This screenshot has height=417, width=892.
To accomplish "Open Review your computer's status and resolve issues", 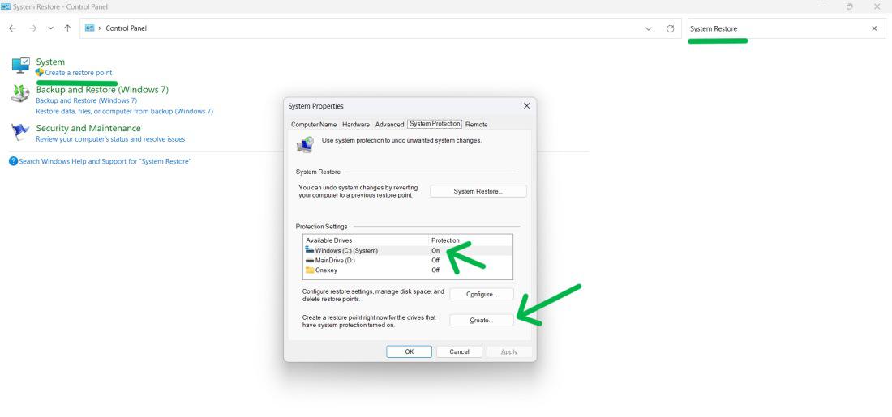I will pyautogui.click(x=110, y=139).
